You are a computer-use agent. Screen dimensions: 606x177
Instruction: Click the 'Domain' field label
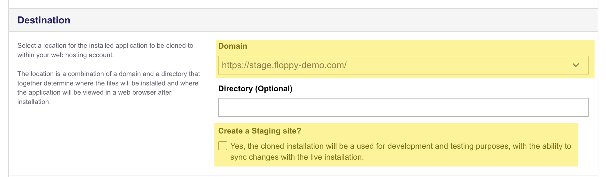(232, 46)
